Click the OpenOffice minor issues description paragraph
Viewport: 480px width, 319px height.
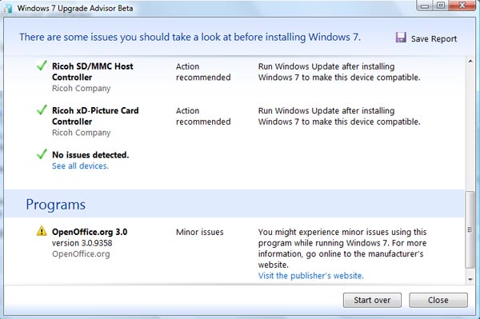click(x=342, y=249)
